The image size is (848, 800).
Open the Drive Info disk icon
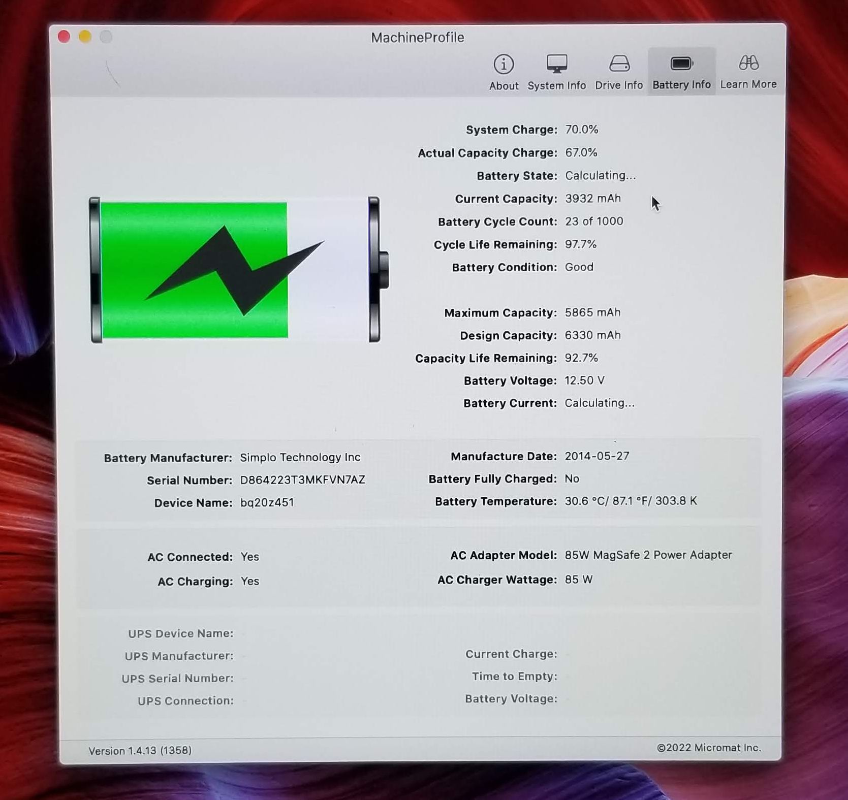tap(619, 65)
